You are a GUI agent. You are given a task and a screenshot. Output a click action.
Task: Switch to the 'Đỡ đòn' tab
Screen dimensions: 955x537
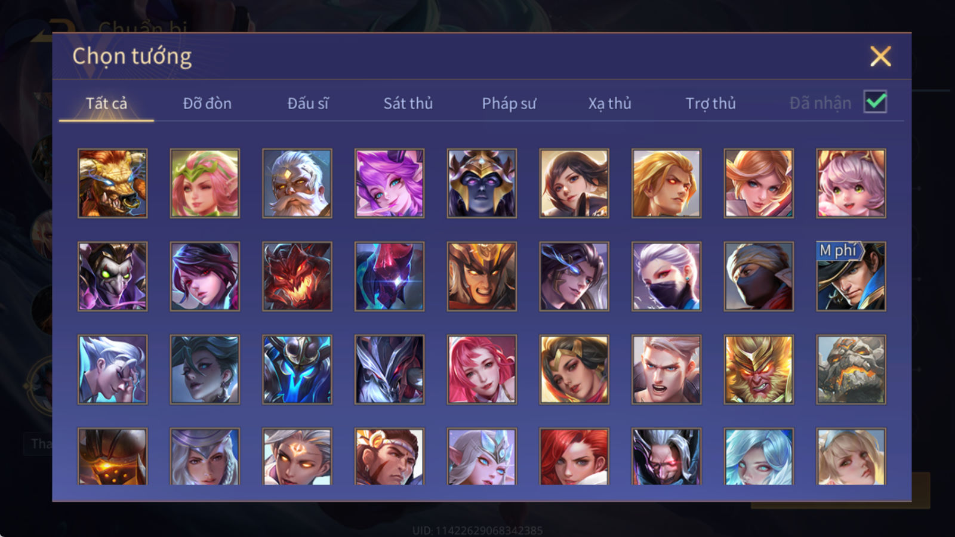pyautogui.click(x=207, y=103)
